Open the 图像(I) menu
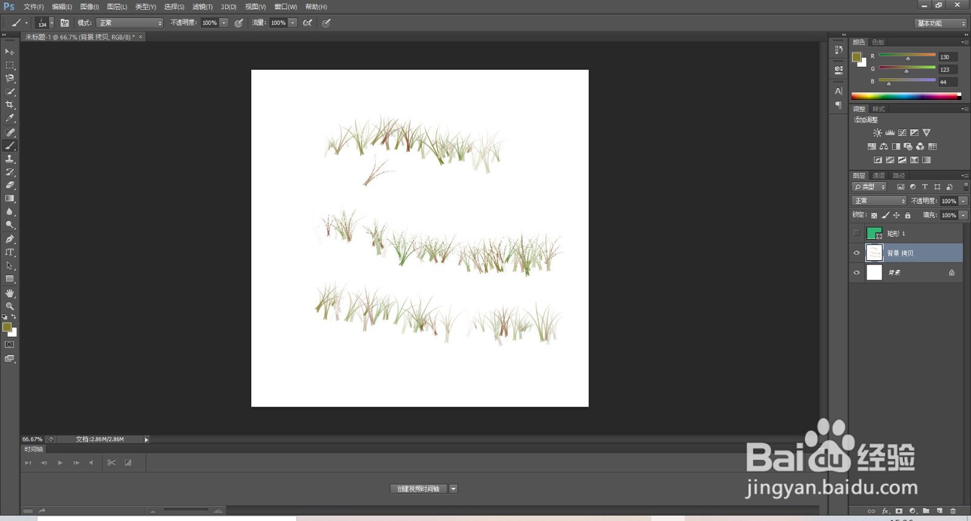The width and height of the screenshot is (971, 521). pyautogui.click(x=89, y=7)
